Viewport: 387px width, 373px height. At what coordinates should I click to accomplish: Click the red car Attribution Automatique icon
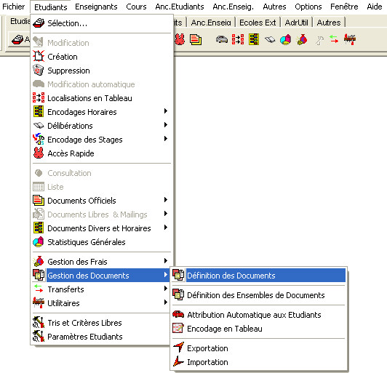[x=178, y=314]
